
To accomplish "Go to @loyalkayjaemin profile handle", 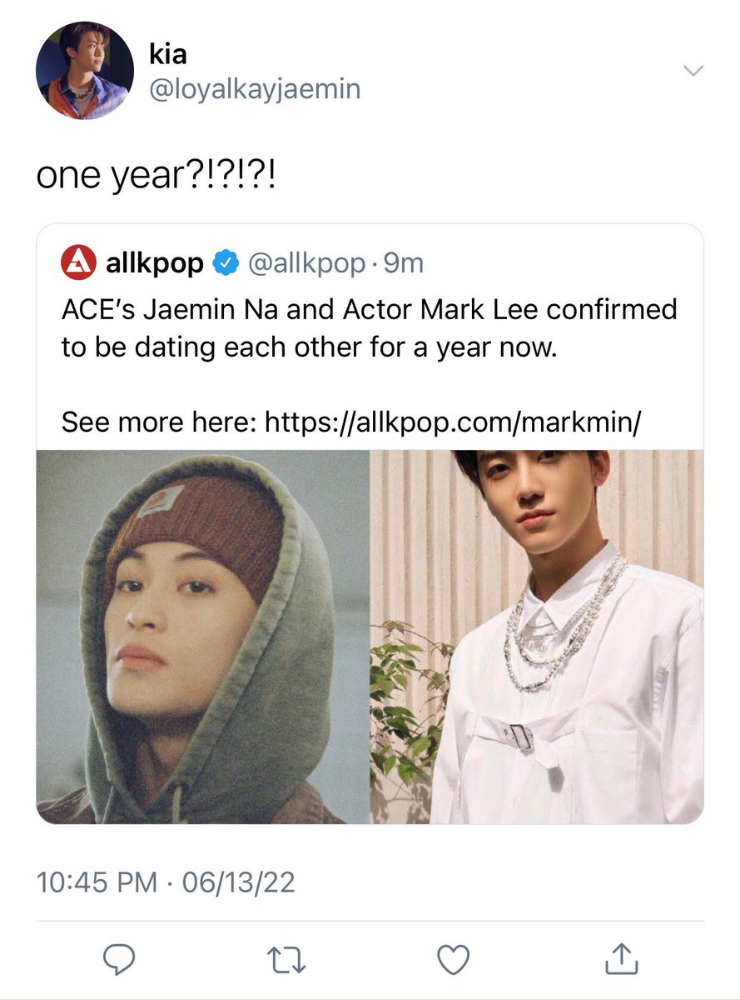I will 255,89.
